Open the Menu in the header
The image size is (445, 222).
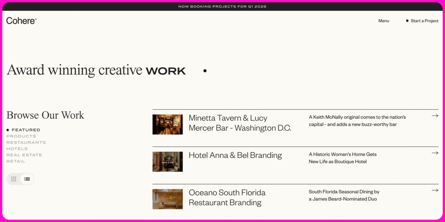(384, 21)
